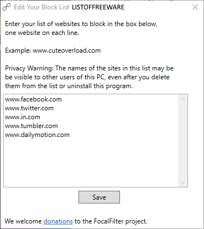The height and width of the screenshot is (229, 204).
Task: Click the Enter your list of websites instruction
Action: [x=81, y=28]
